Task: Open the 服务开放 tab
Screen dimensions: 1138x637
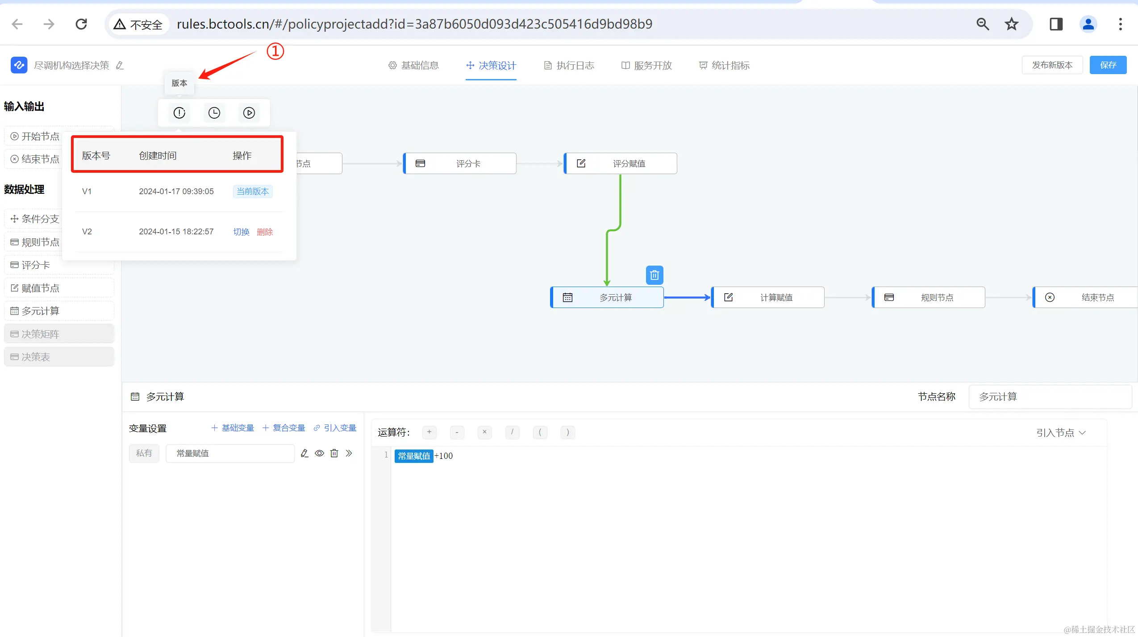Action: point(646,66)
